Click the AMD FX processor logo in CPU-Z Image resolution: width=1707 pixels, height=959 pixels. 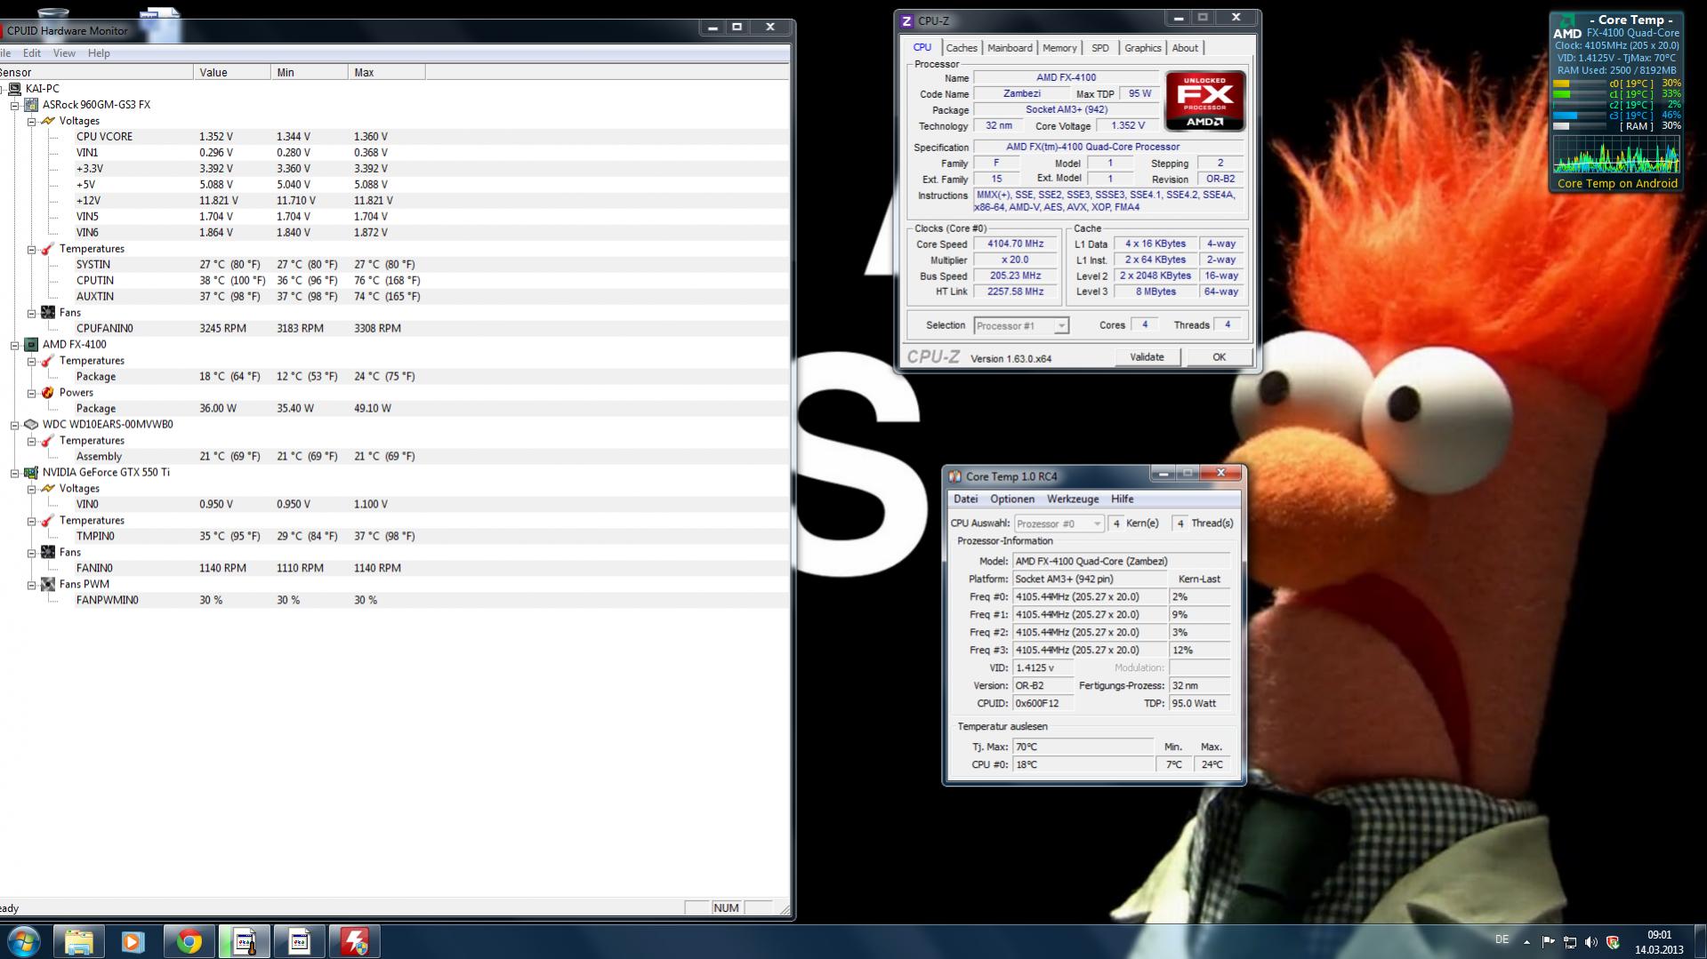[x=1205, y=101]
